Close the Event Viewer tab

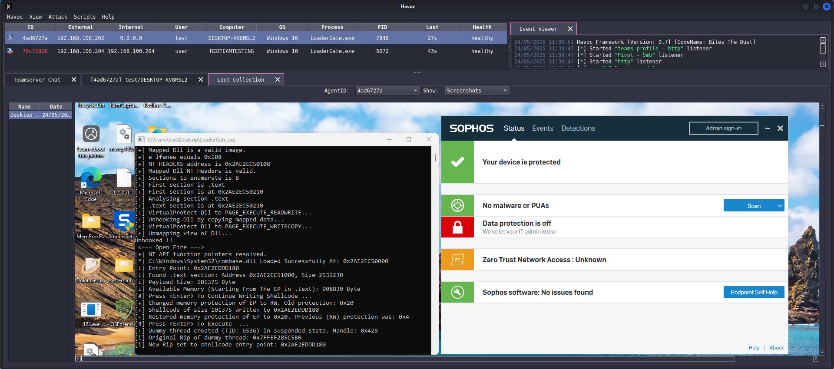tap(570, 29)
